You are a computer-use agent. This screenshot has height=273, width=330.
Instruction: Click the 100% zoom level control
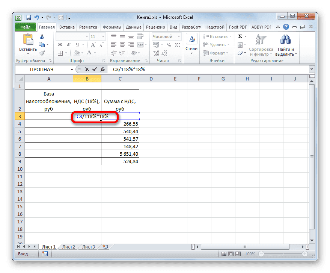[x=250, y=254]
